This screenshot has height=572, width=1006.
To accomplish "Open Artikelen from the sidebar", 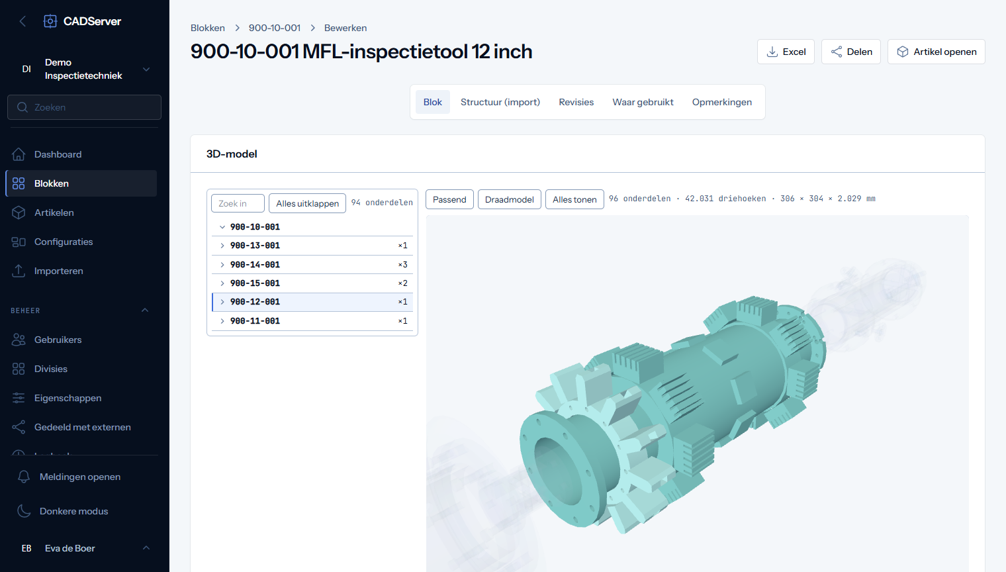I will pyautogui.click(x=81, y=213).
